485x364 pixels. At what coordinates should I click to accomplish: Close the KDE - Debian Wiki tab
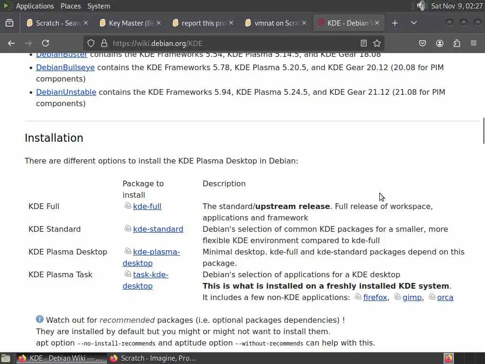tap(377, 23)
